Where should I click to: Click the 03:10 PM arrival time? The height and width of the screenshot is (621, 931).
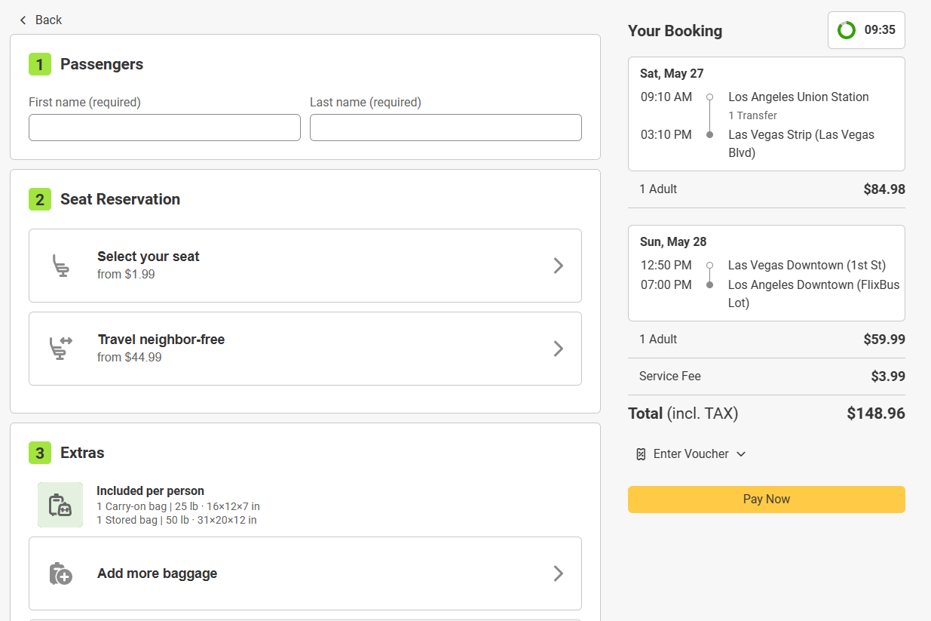click(666, 134)
